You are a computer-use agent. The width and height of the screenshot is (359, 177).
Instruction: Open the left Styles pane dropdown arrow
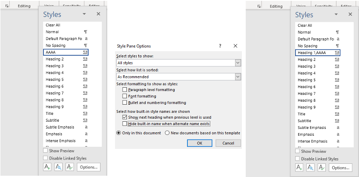(x=84, y=14)
